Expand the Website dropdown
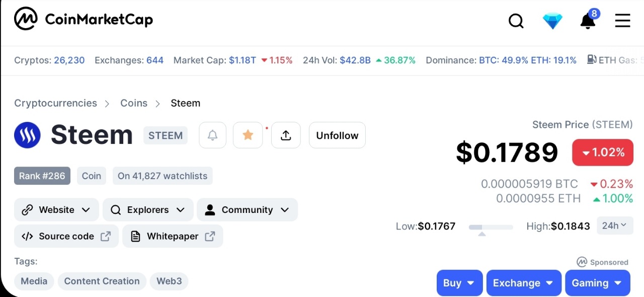 pos(56,210)
